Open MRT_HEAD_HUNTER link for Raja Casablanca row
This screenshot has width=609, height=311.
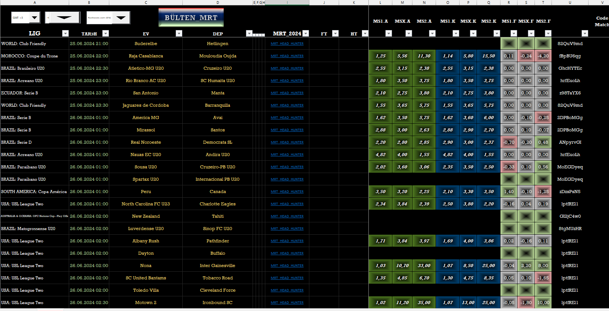287,56
